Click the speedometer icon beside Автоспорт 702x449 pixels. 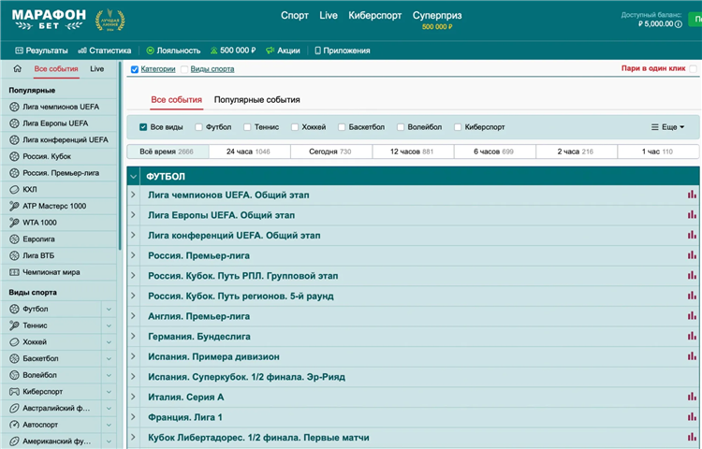(x=14, y=425)
